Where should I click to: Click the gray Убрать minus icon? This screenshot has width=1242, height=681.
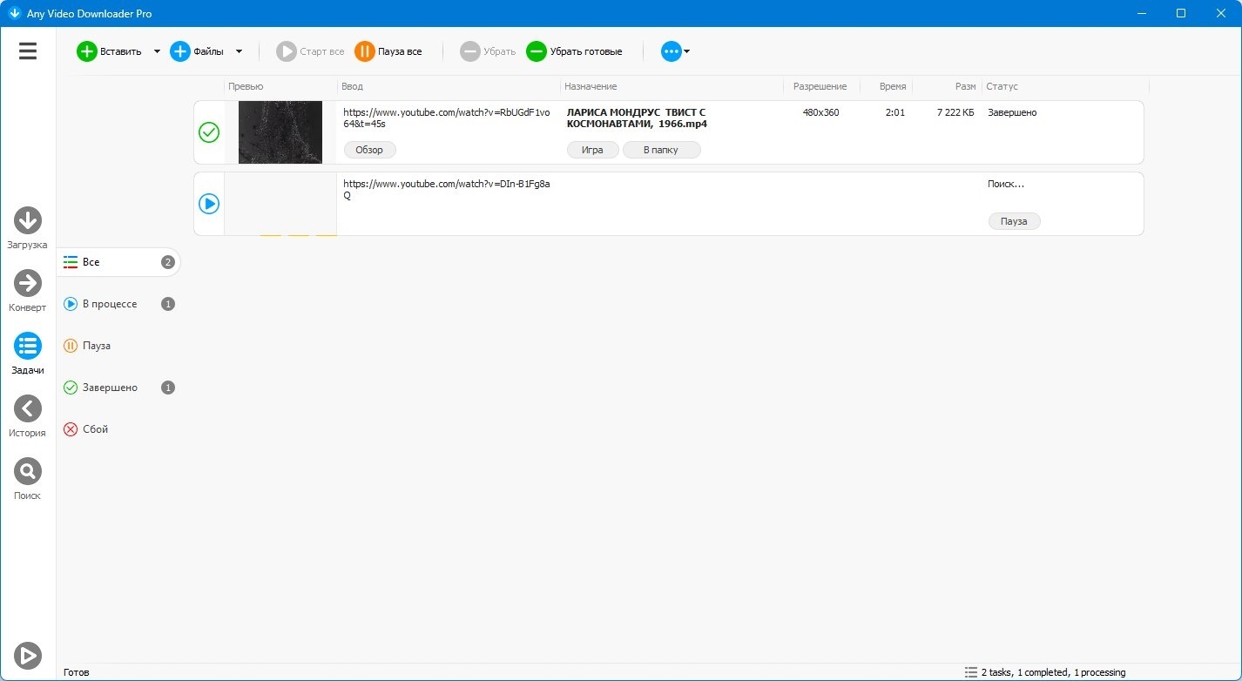coord(470,51)
